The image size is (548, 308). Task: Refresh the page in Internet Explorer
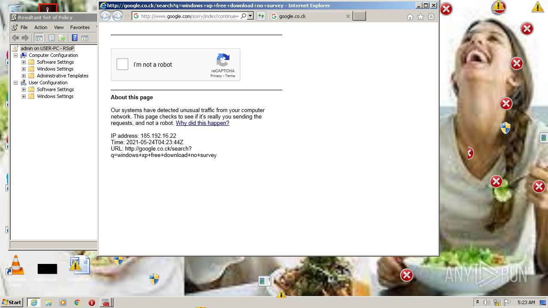pos(261,16)
